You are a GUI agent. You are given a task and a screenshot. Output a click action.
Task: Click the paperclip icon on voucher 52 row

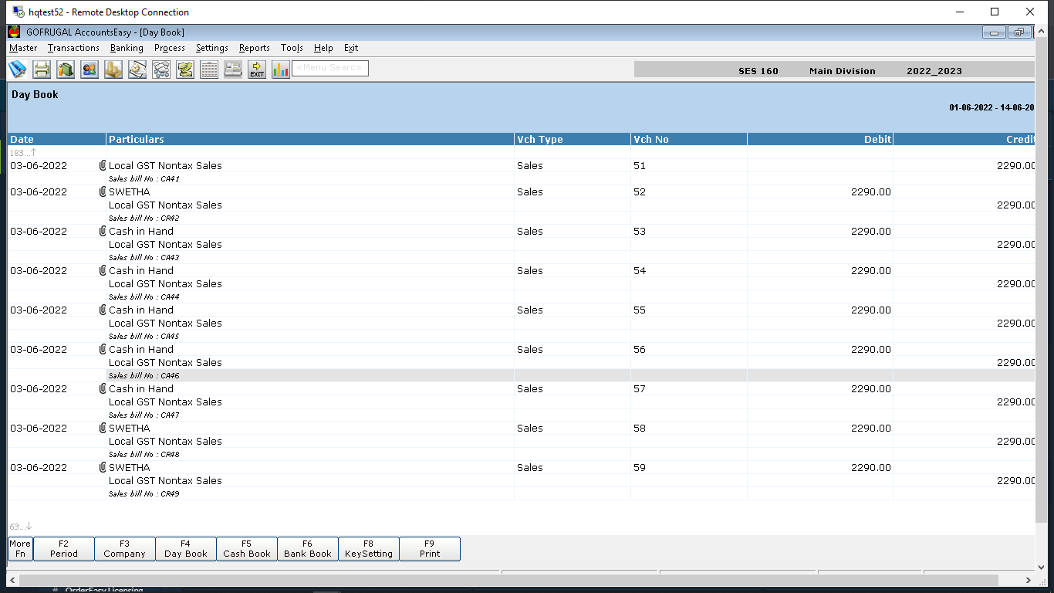103,191
